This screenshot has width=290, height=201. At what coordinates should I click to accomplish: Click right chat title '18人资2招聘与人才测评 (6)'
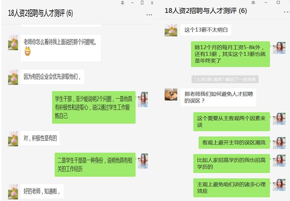pos(206,11)
